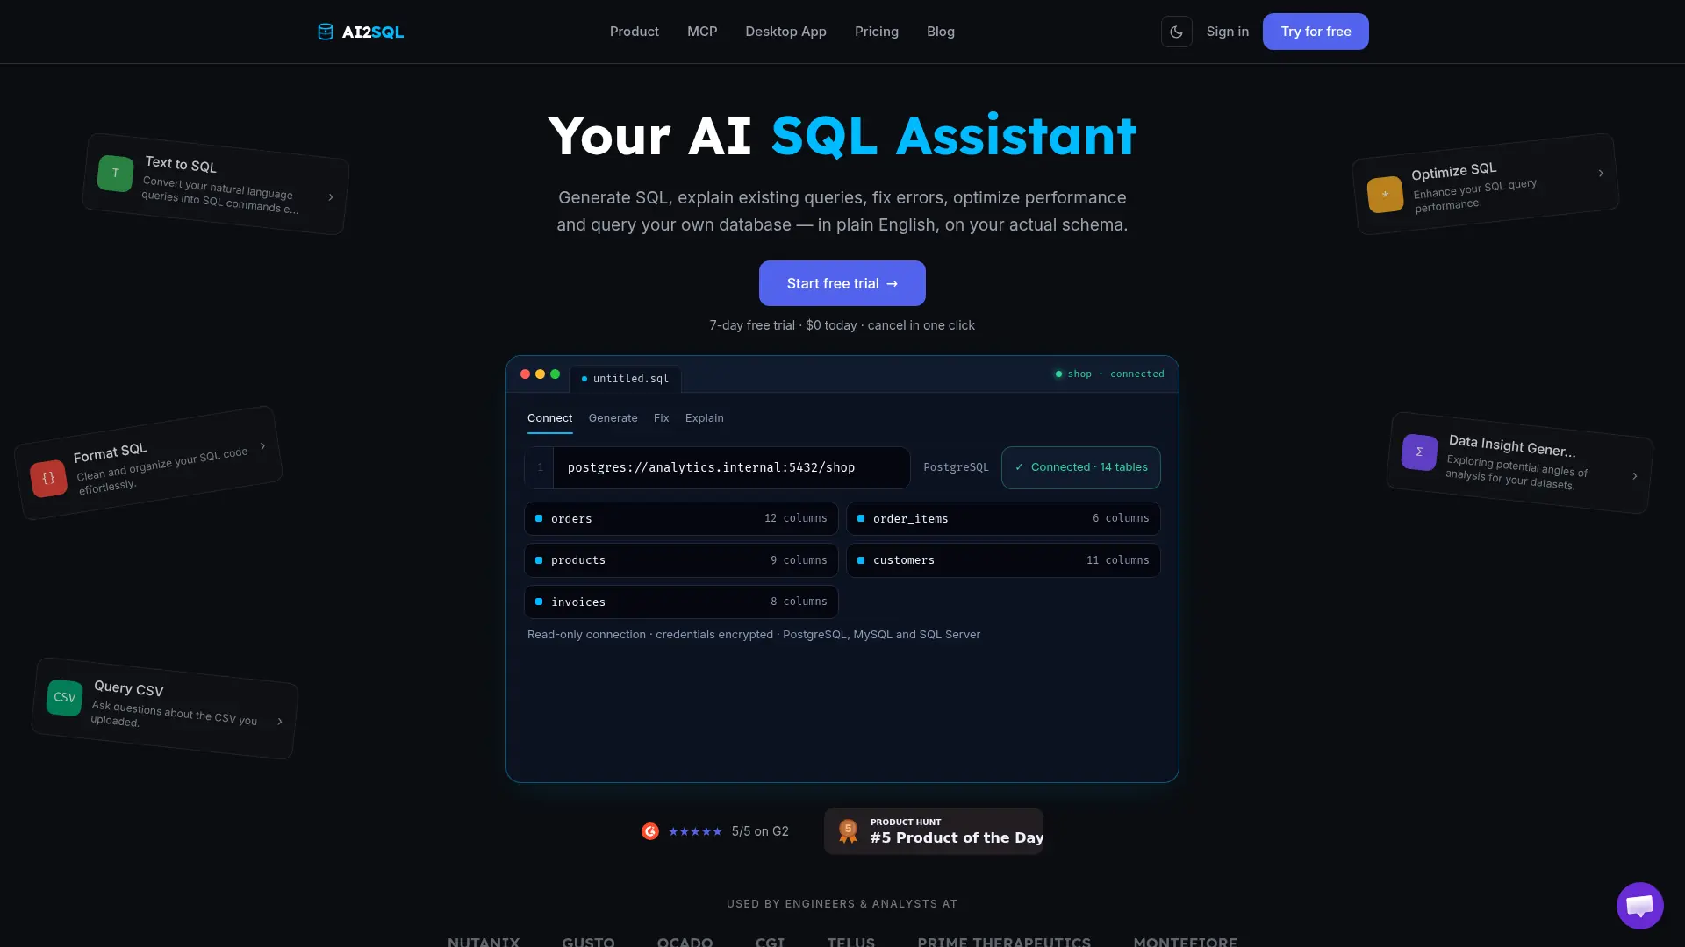Screen dimensions: 1685x947
Task: Click the AI2SQL database logo icon
Action: [326, 32]
